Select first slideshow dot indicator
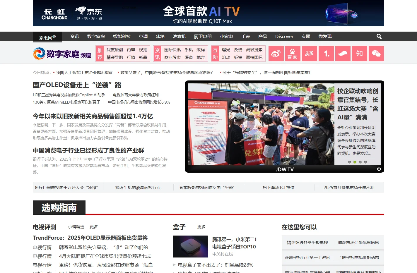417x273 pixels. click(x=349, y=162)
